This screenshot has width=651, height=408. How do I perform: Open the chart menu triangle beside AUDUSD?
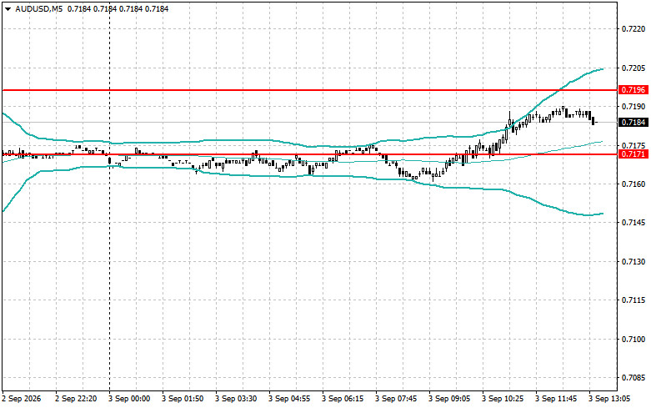(8, 9)
